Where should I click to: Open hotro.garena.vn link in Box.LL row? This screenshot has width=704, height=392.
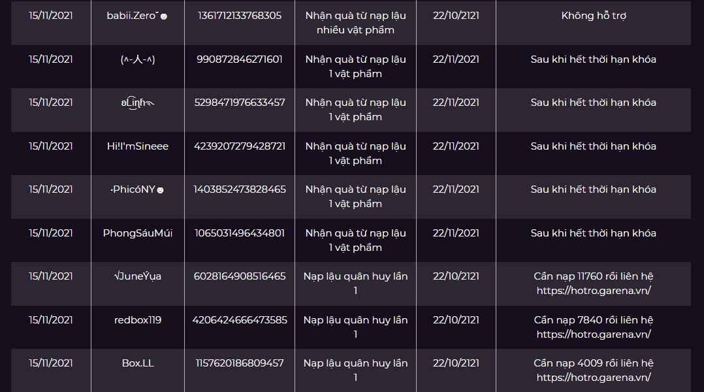pyautogui.click(x=594, y=377)
